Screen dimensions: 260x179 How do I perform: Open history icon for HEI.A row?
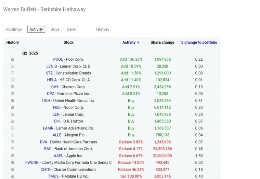[13, 80]
